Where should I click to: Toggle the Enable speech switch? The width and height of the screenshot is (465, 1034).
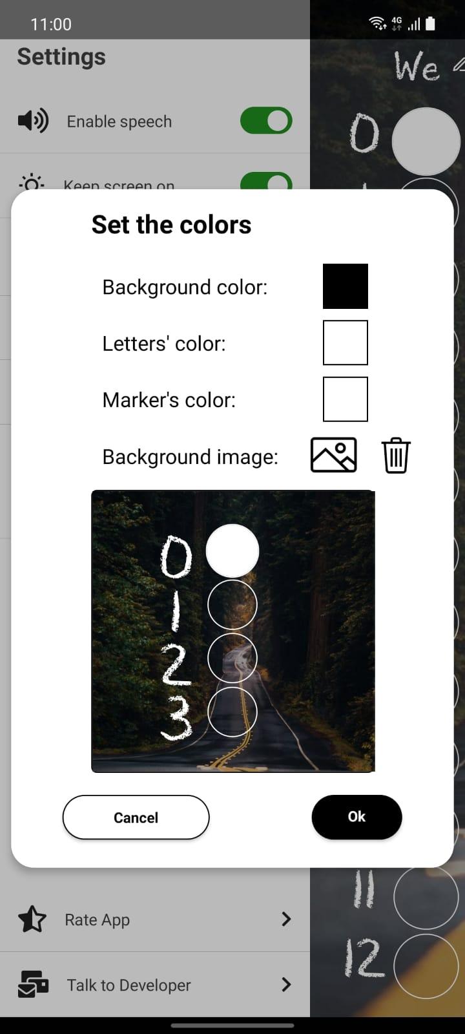[x=266, y=121]
